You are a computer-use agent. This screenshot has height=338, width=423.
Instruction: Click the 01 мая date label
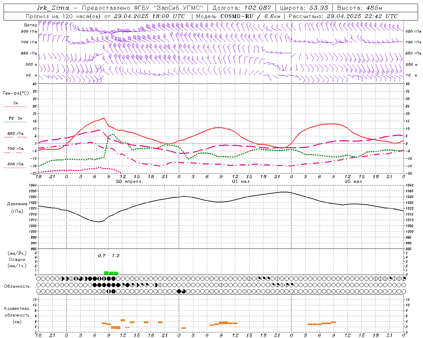click(x=241, y=182)
